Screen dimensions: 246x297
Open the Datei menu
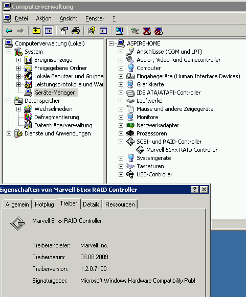coord(21,18)
